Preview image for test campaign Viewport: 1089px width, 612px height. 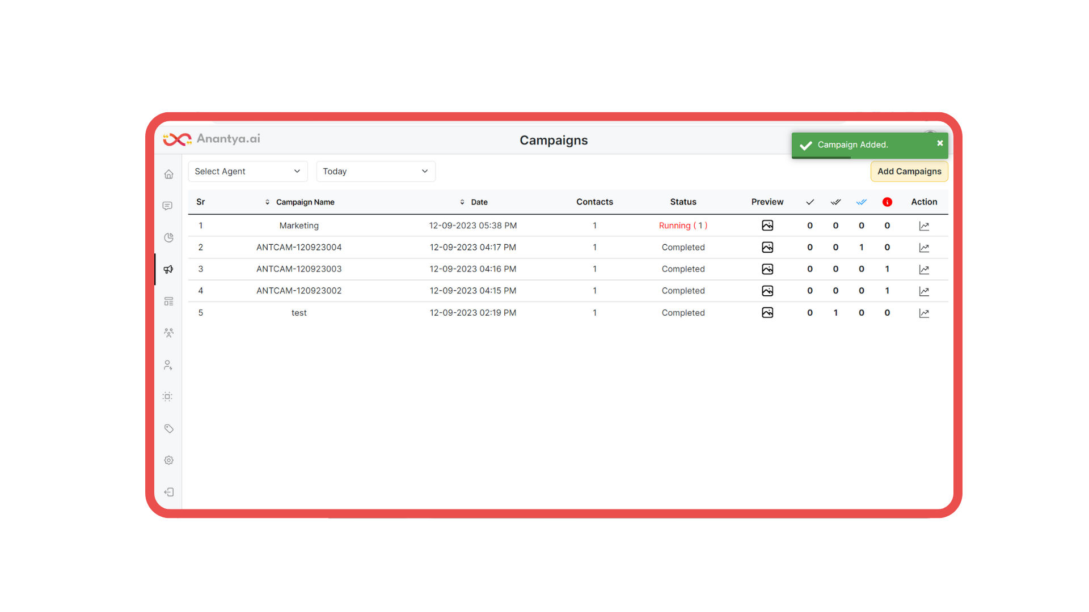click(767, 313)
